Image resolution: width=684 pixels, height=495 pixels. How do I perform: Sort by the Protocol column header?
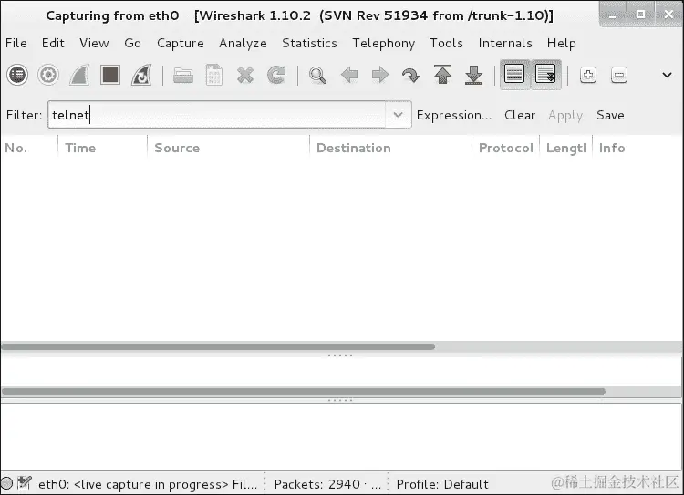505,148
